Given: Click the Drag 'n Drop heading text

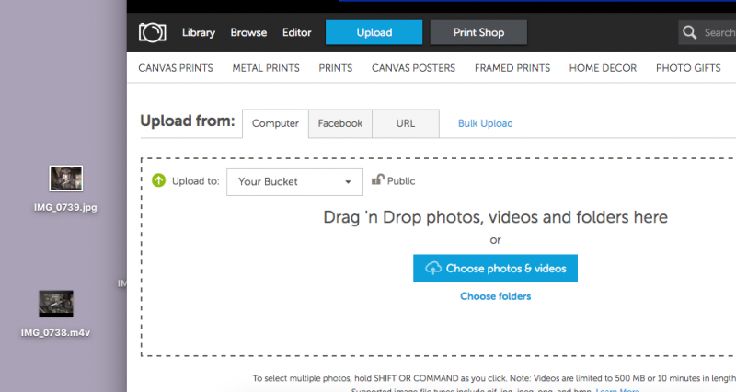Looking at the screenshot, I should 495,217.
